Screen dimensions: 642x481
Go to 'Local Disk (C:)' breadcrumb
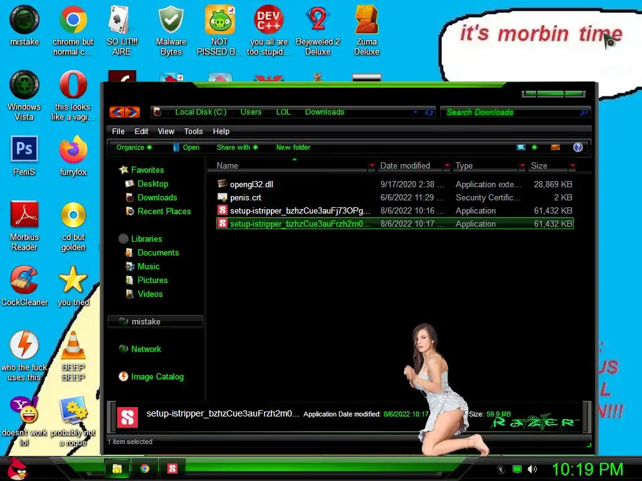pyautogui.click(x=201, y=112)
